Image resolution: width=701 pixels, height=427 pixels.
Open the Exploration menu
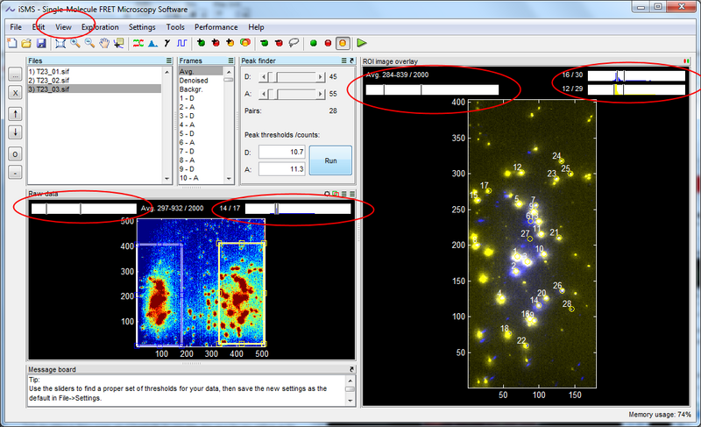coord(99,27)
